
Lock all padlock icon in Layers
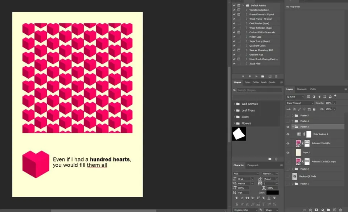pos(314,109)
